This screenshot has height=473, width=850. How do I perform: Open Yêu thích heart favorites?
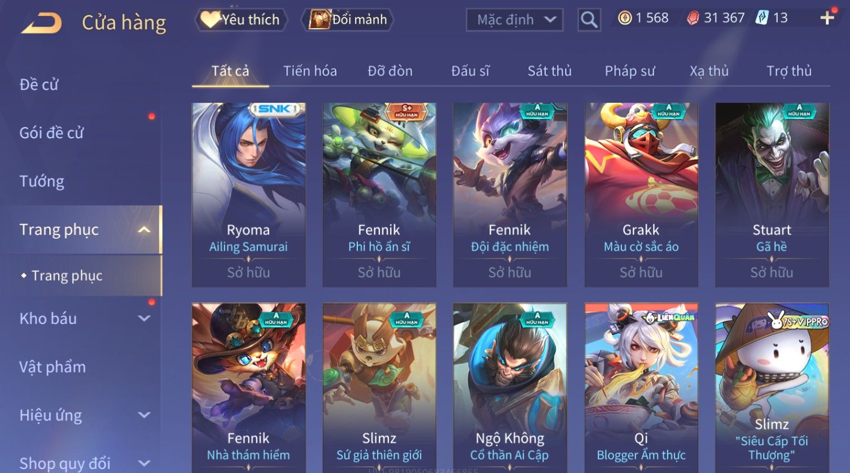[241, 20]
